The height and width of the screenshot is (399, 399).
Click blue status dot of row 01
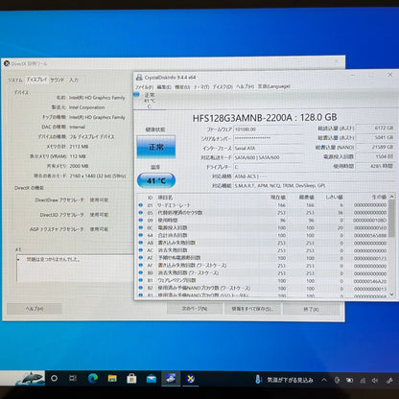click(x=140, y=205)
